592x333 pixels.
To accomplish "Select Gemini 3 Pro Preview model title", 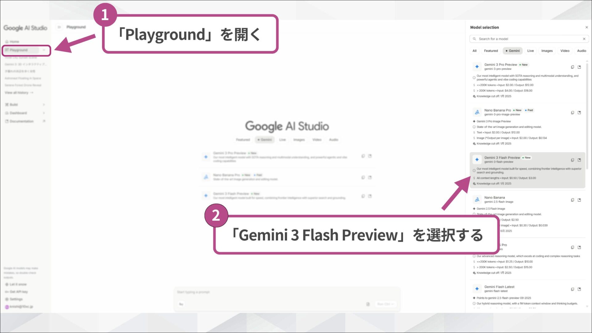I will pos(500,65).
